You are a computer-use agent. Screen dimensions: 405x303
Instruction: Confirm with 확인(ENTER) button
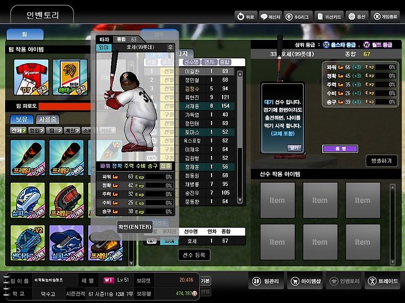pyautogui.click(x=135, y=227)
